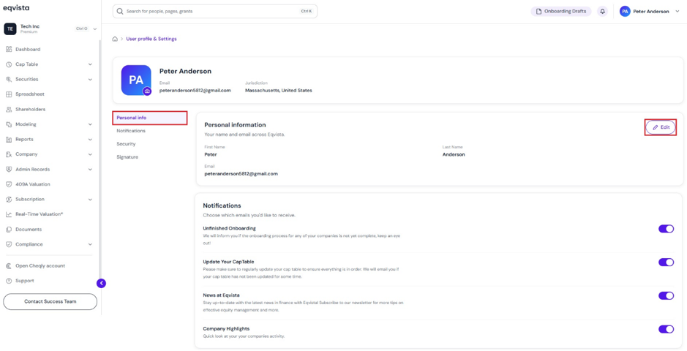687x351 pixels.
Task: Click the Compliance shield icon
Action: tap(9, 244)
